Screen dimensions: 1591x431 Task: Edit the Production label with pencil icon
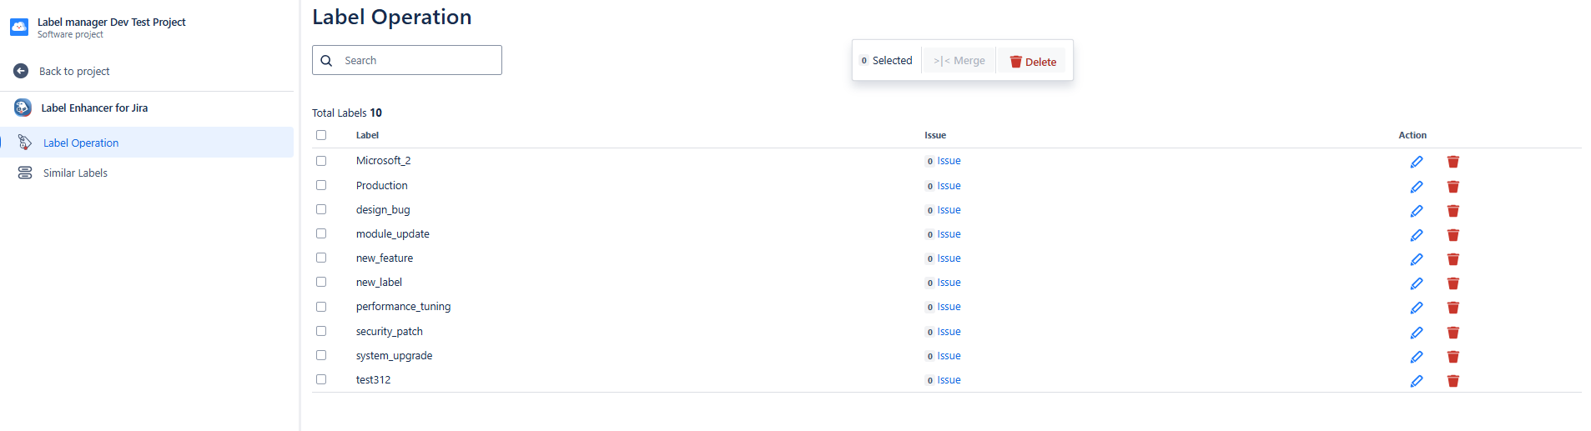[x=1417, y=187]
